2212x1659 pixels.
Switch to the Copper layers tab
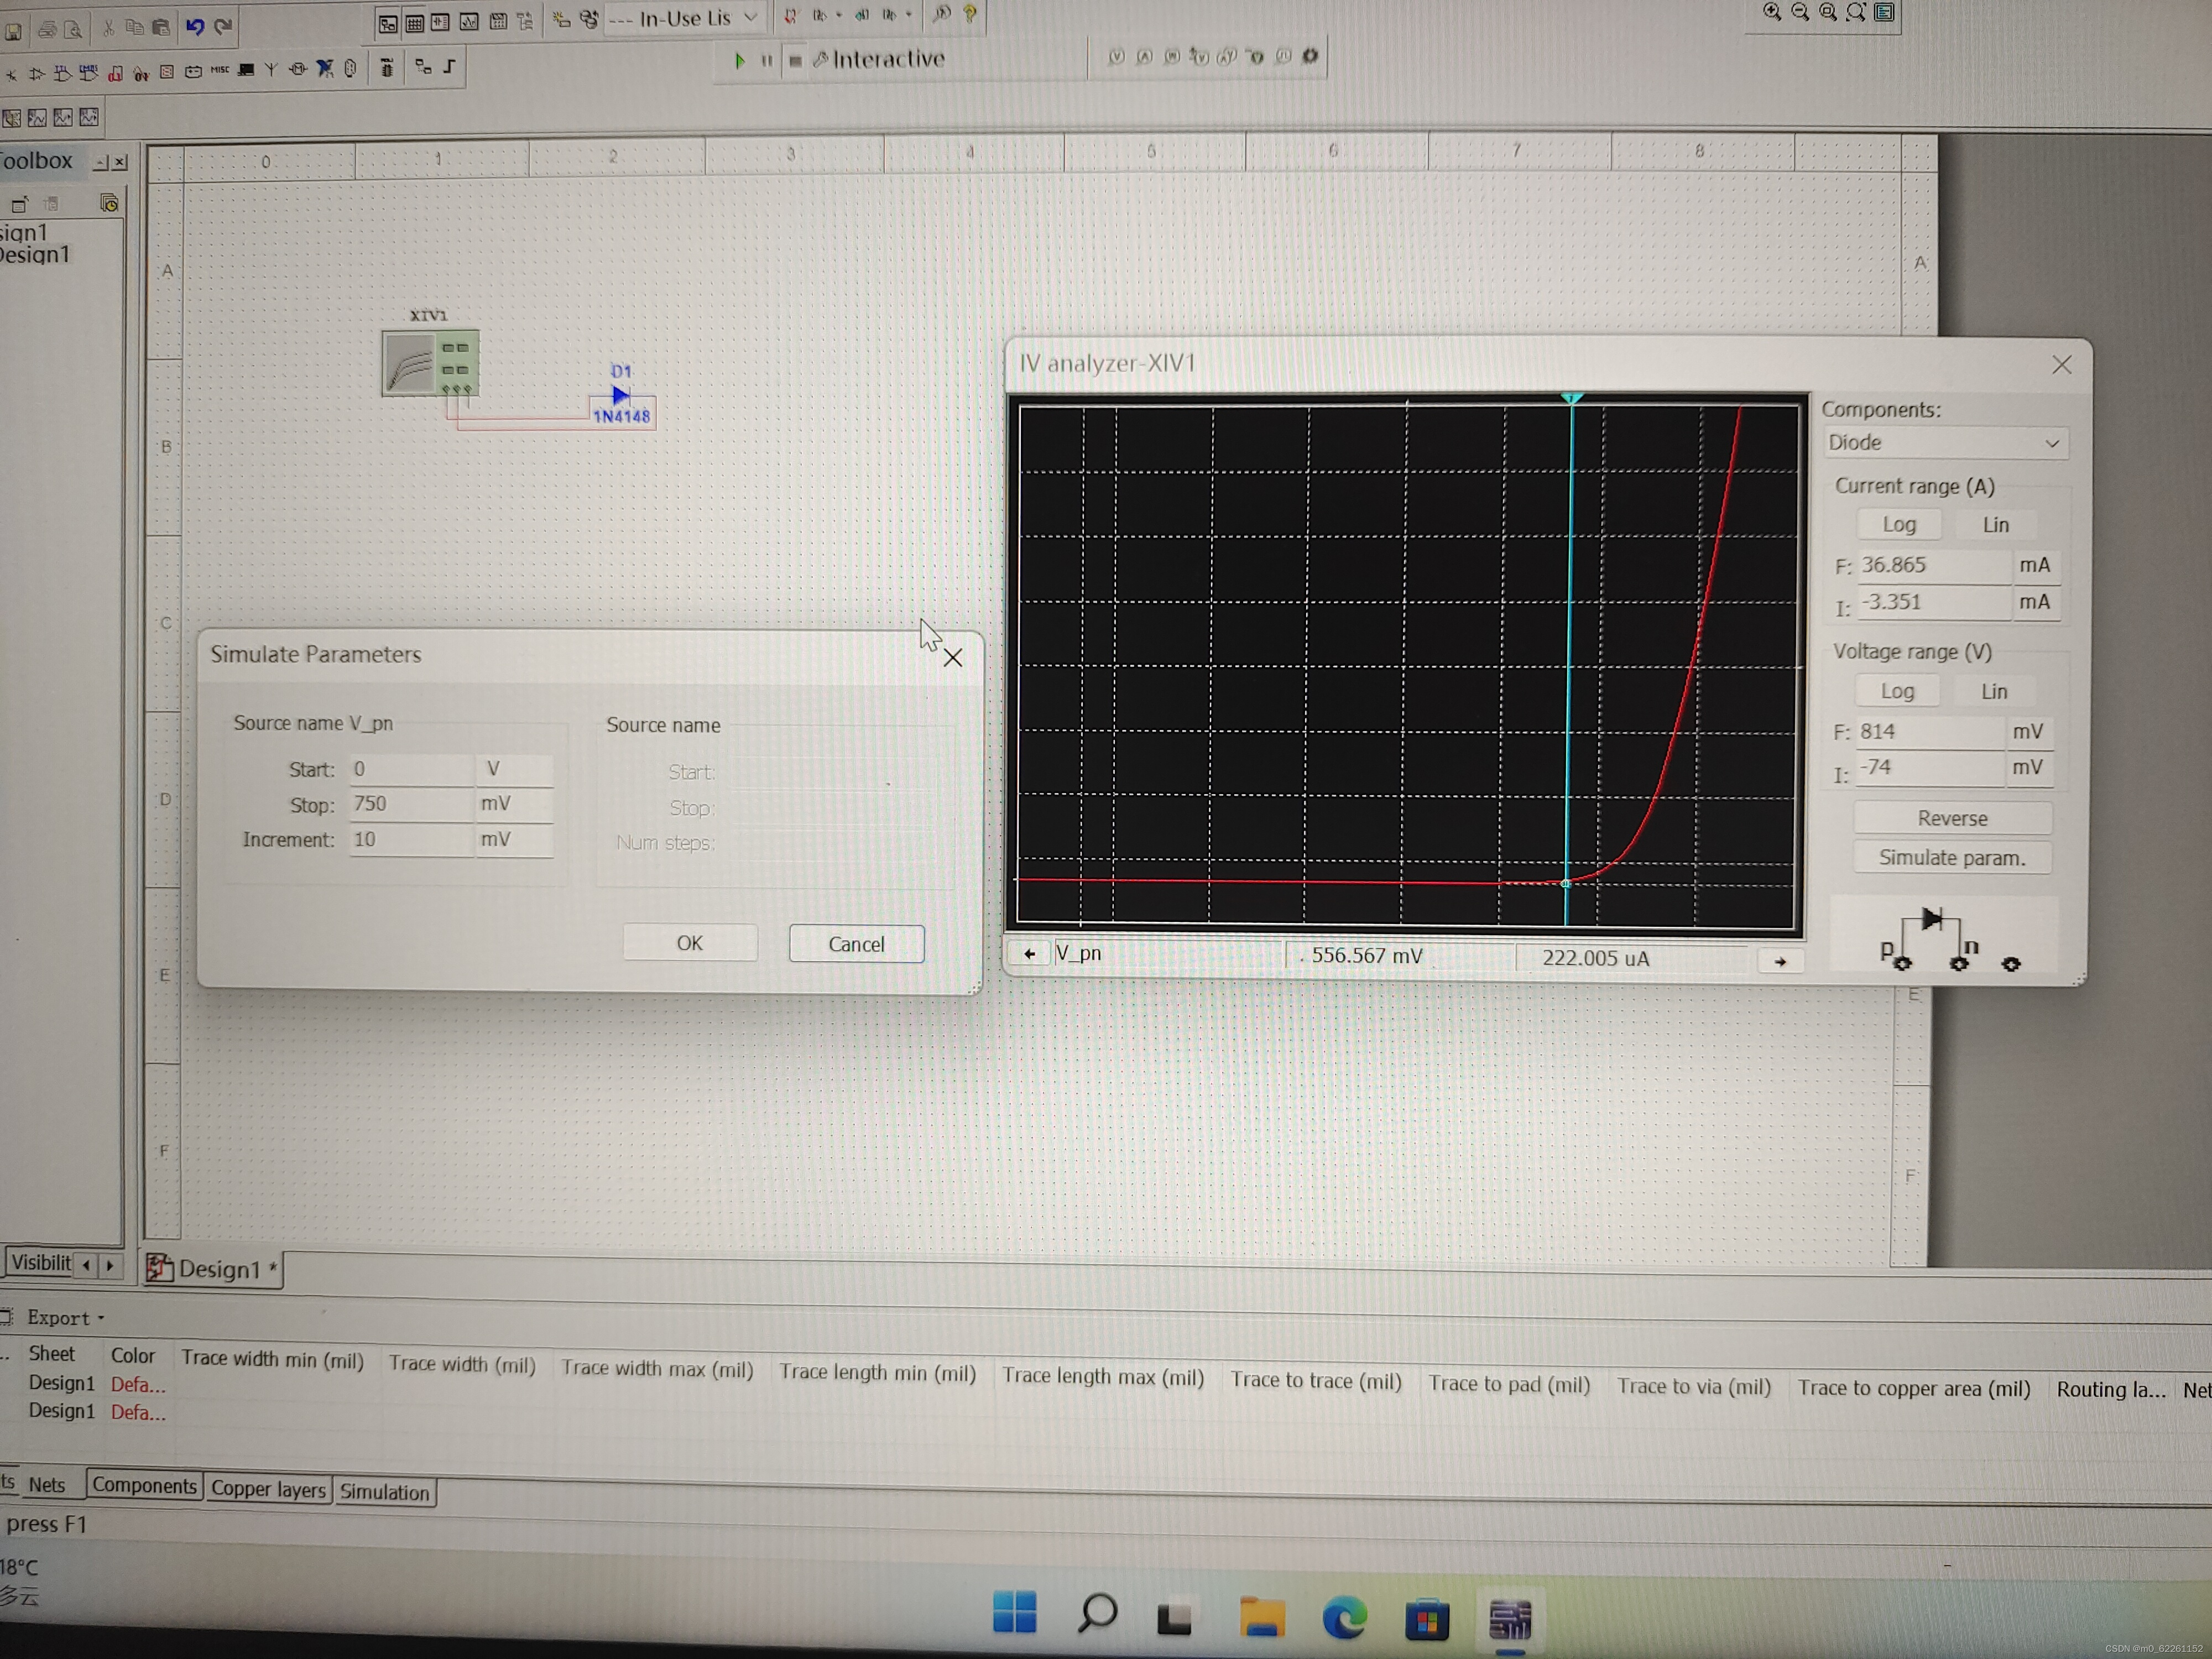tap(268, 1489)
